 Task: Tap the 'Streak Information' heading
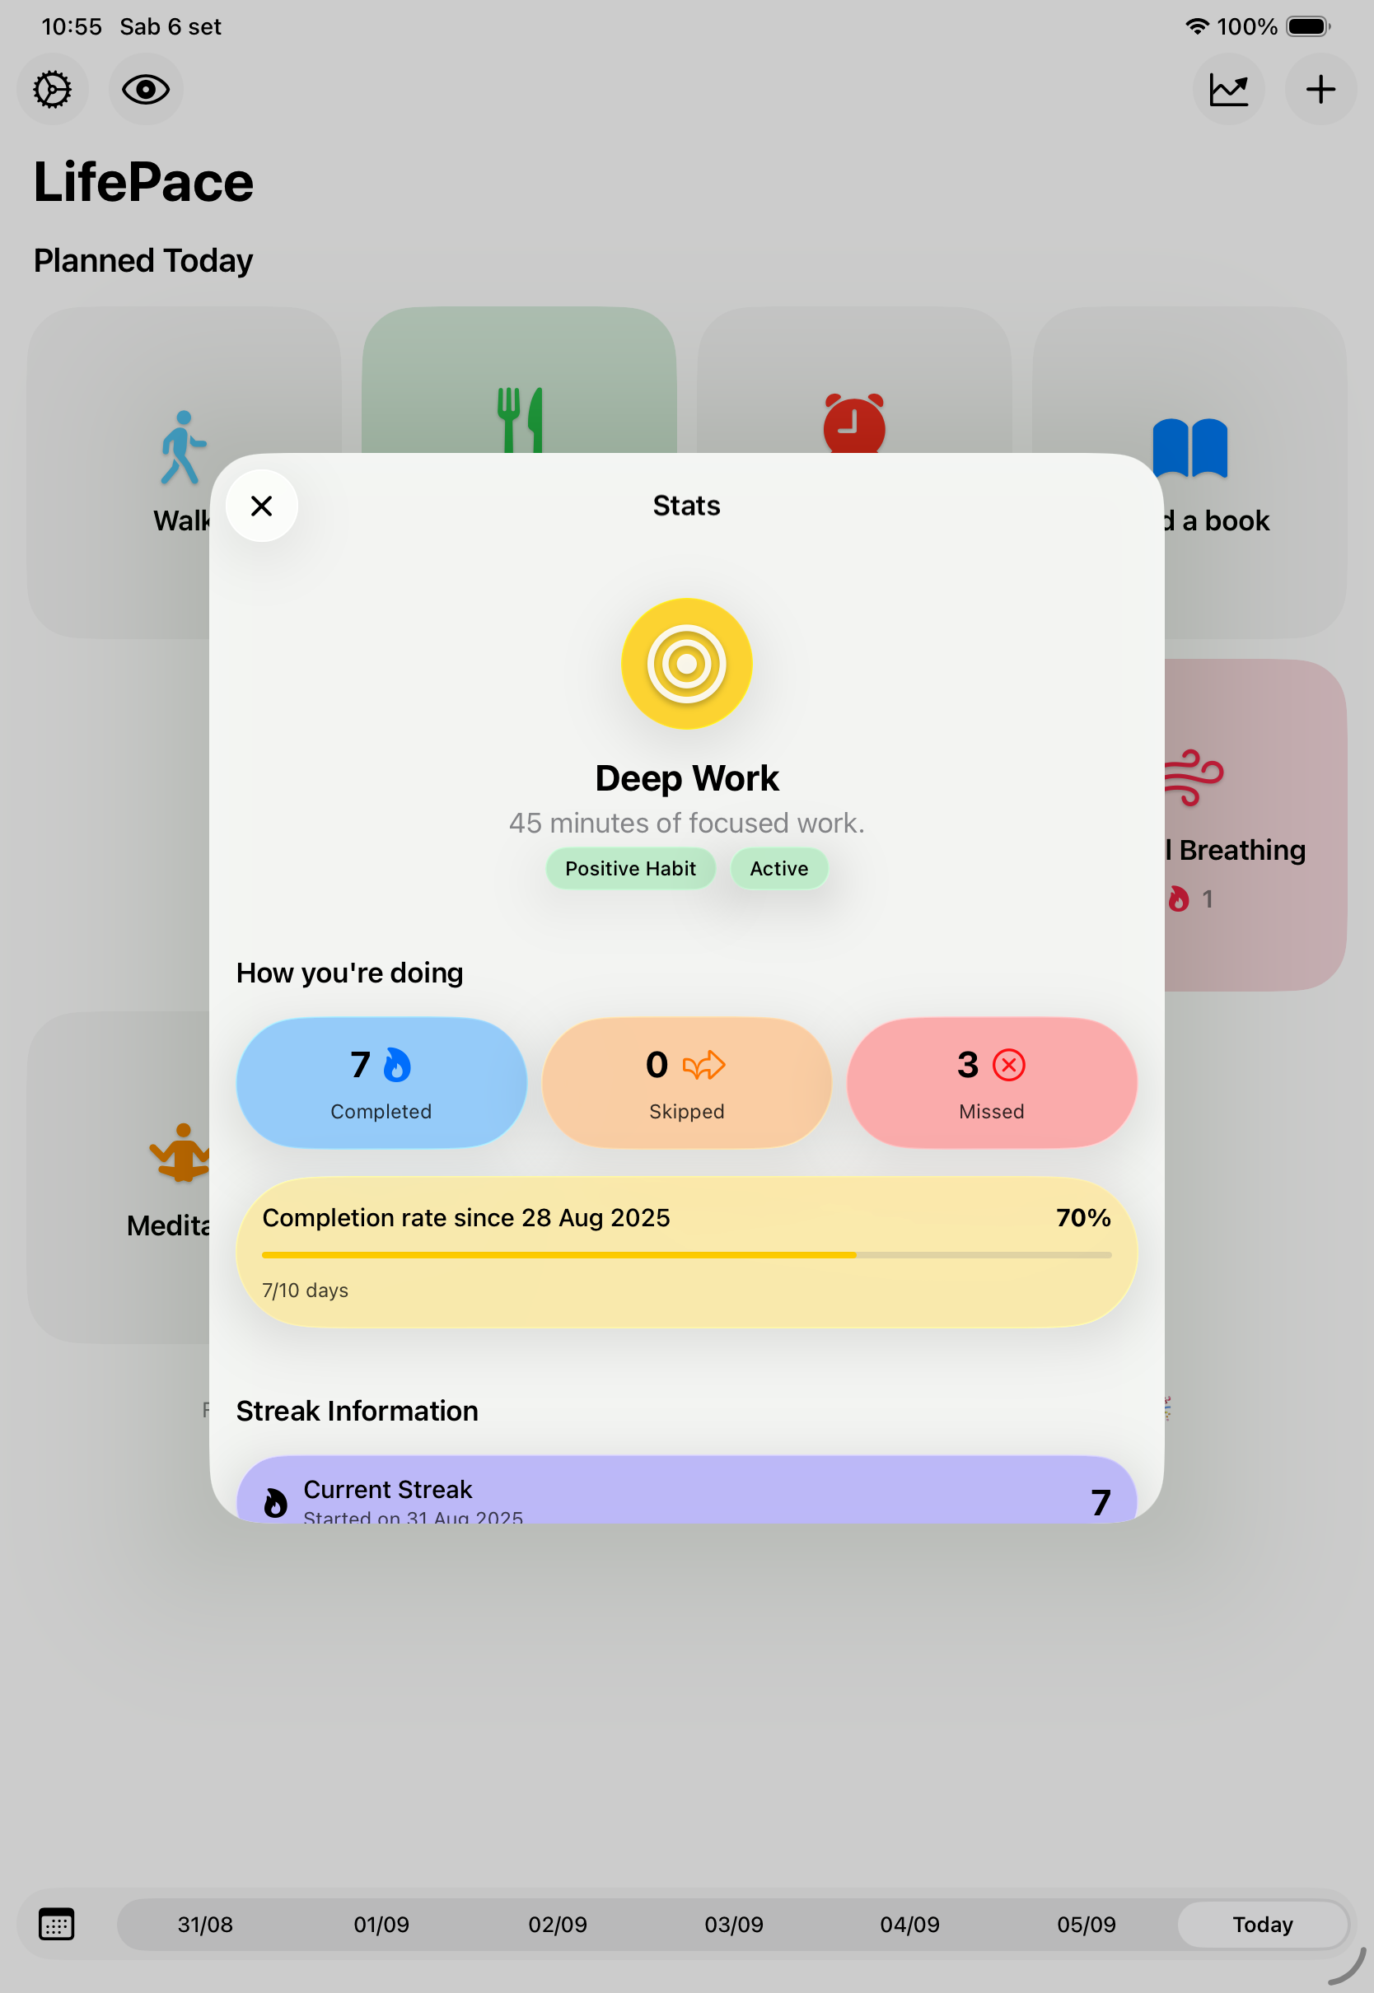click(x=358, y=1411)
